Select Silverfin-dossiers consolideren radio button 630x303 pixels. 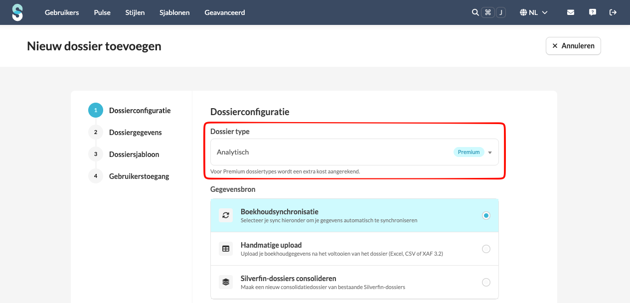(x=486, y=282)
